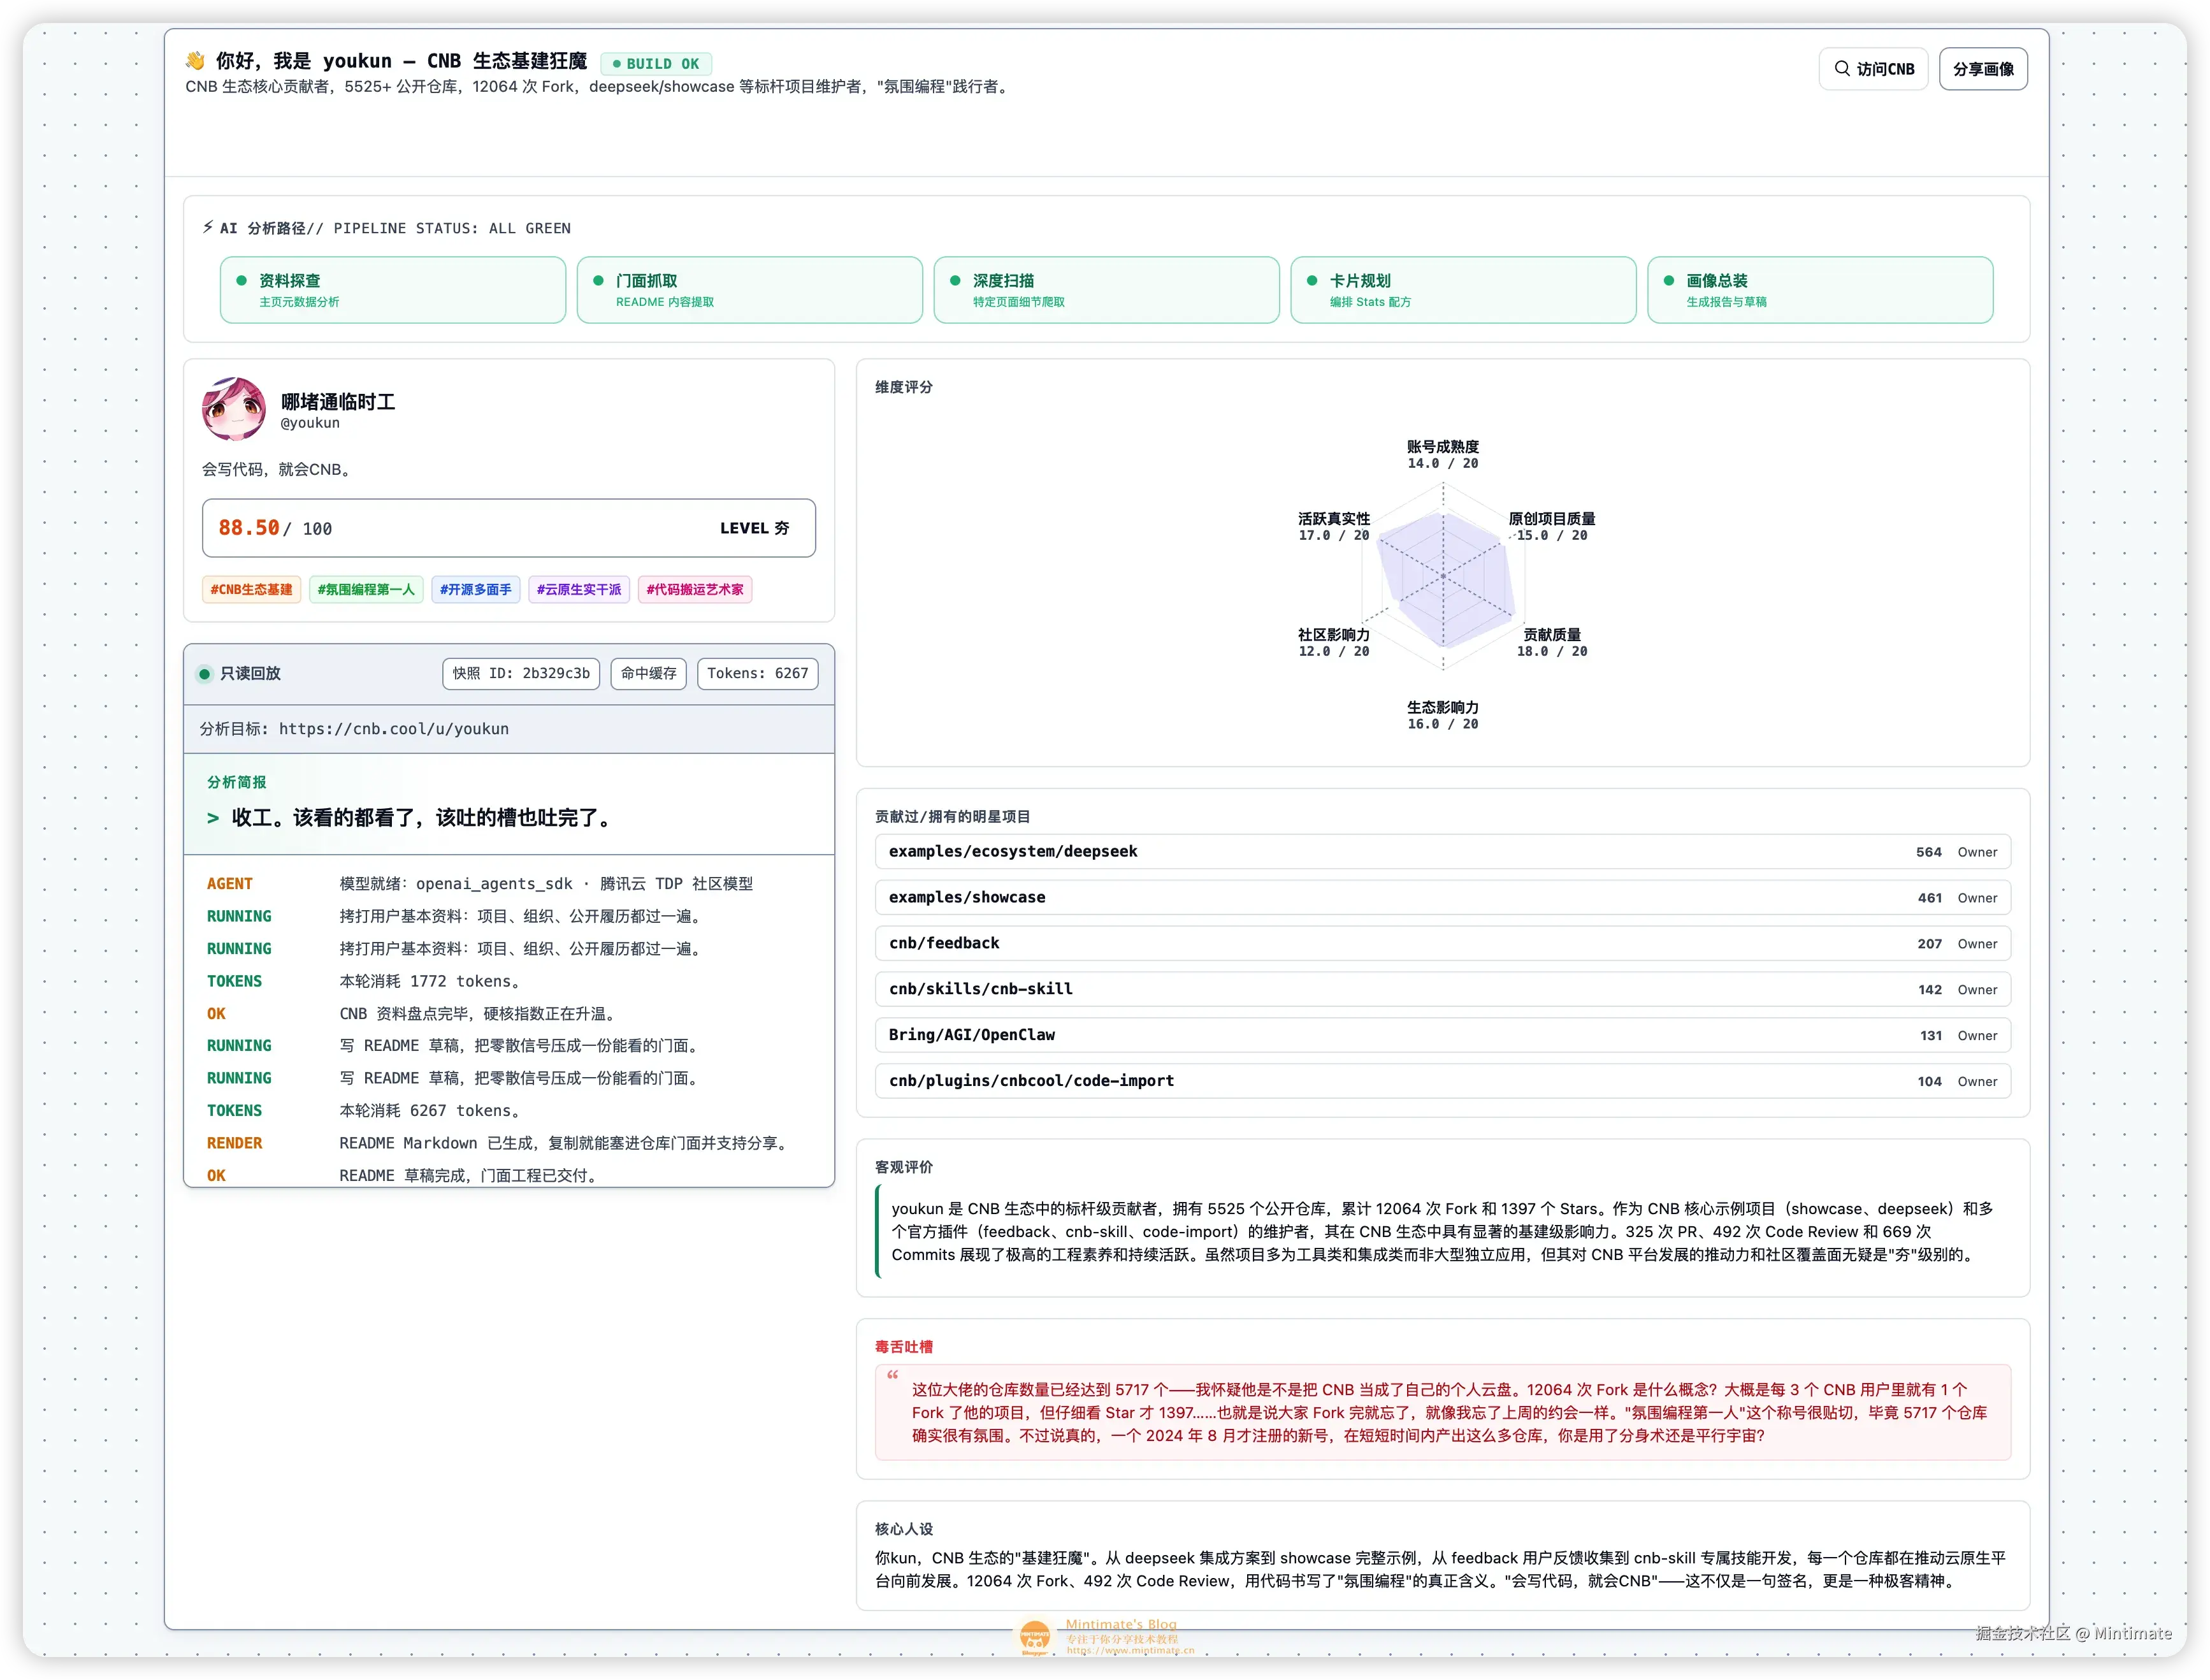Click the 分析简报 heading
2210x1680 pixels.
[236, 783]
